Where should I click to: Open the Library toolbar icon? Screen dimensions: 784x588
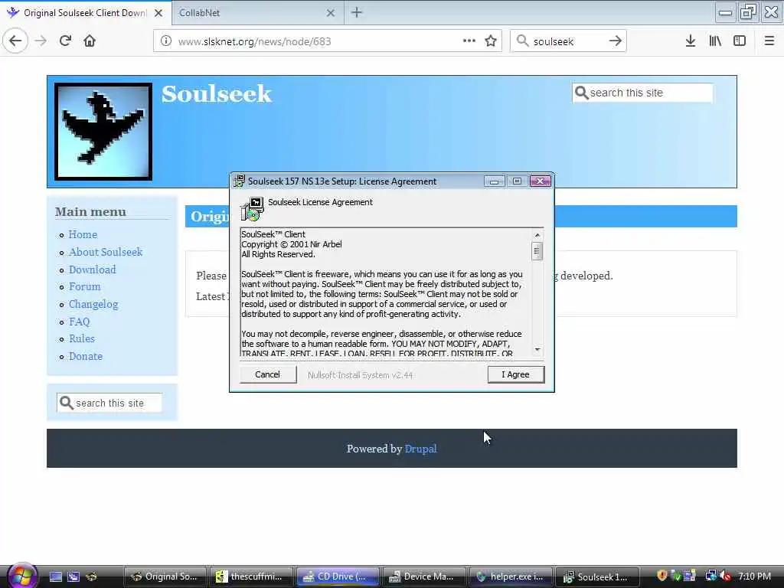[x=715, y=41]
